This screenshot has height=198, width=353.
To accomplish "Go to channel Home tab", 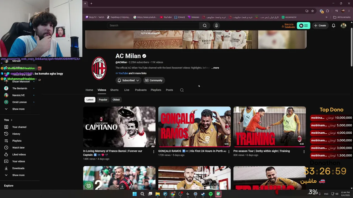I will point(89,90).
